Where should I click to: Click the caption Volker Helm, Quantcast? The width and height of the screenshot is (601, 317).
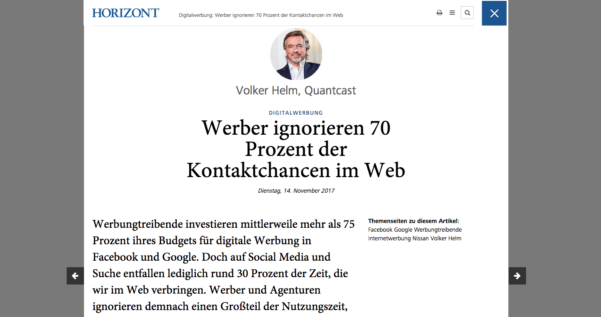296,91
